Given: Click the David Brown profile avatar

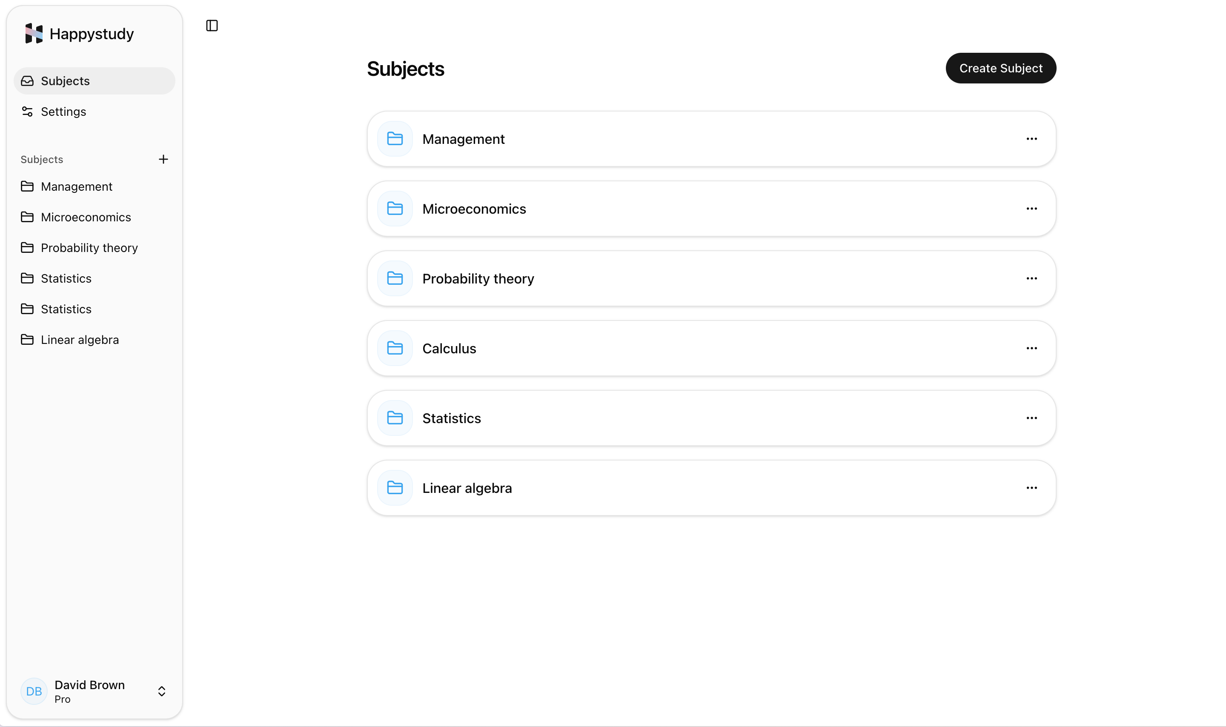Looking at the screenshot, I should coord(33,691).
